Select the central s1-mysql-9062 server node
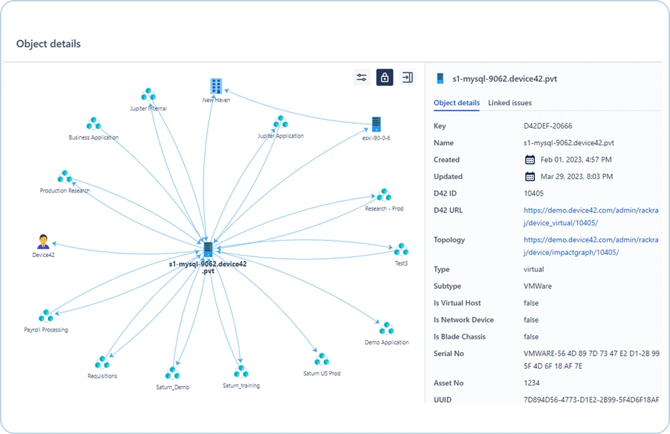 (208, 249)
